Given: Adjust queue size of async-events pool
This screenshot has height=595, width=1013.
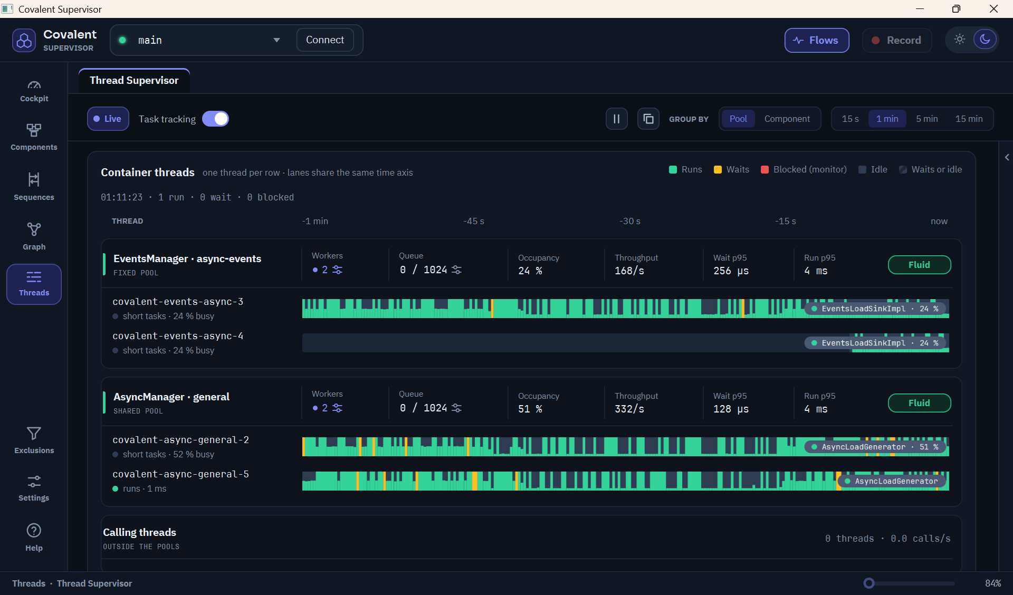Looking at the screenshot, I should coord(456,270).
